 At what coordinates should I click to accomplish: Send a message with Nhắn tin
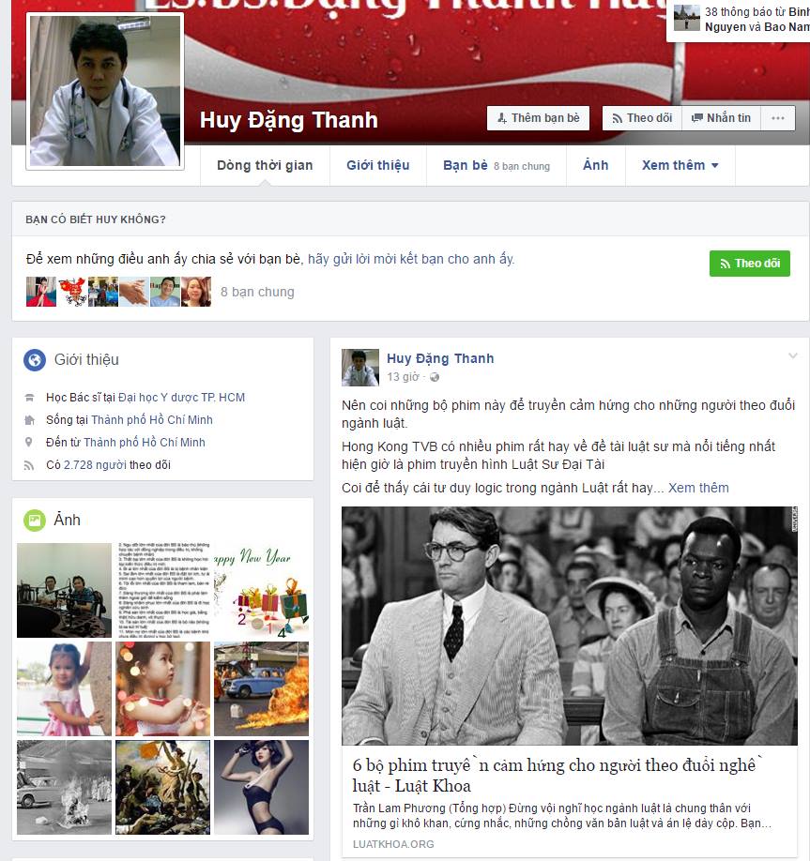(x=721, y=118)
